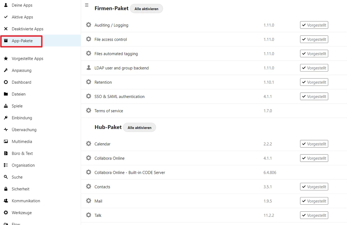The width and height of the screenshot is (347, 225).
Task: Click the wrench icon beside Anpassung
Action: tap(6, 70)
